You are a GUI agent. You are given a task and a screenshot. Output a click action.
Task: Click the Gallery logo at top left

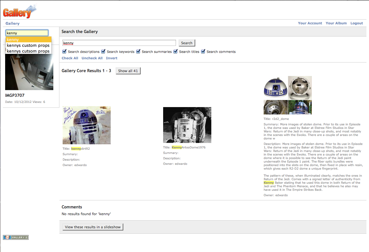[x=20, y=12]
